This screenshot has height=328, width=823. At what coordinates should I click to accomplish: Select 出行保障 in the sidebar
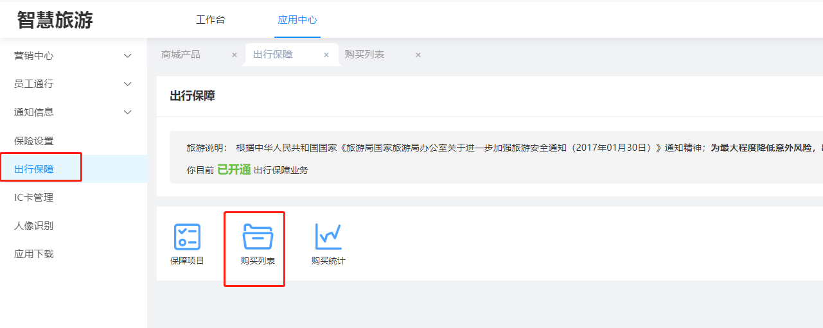point(34,169)
